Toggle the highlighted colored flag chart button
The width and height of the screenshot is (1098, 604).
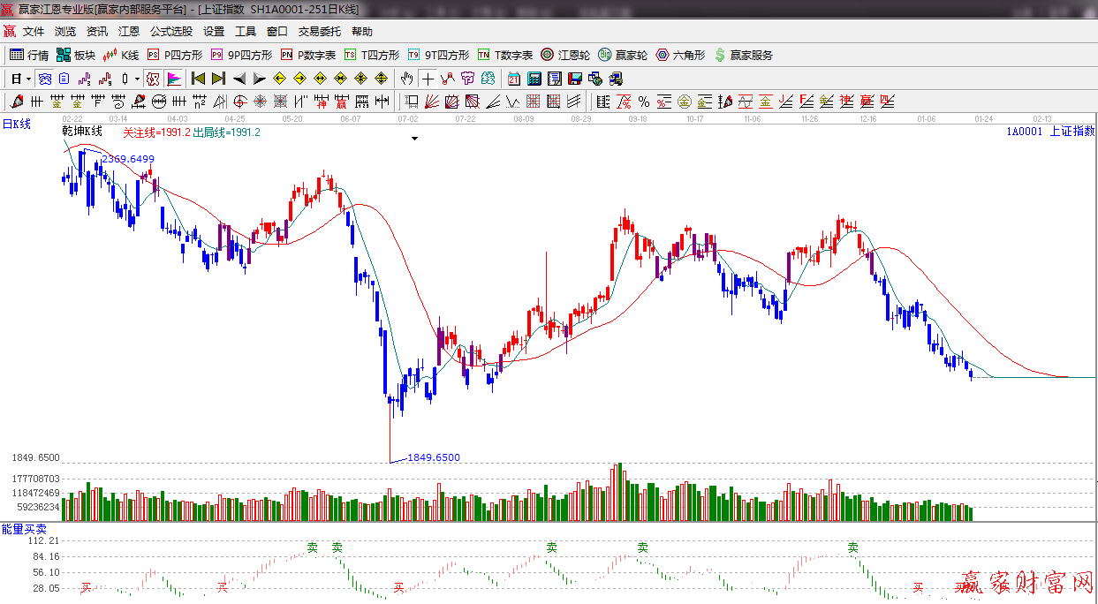click(x=173, y=79)
